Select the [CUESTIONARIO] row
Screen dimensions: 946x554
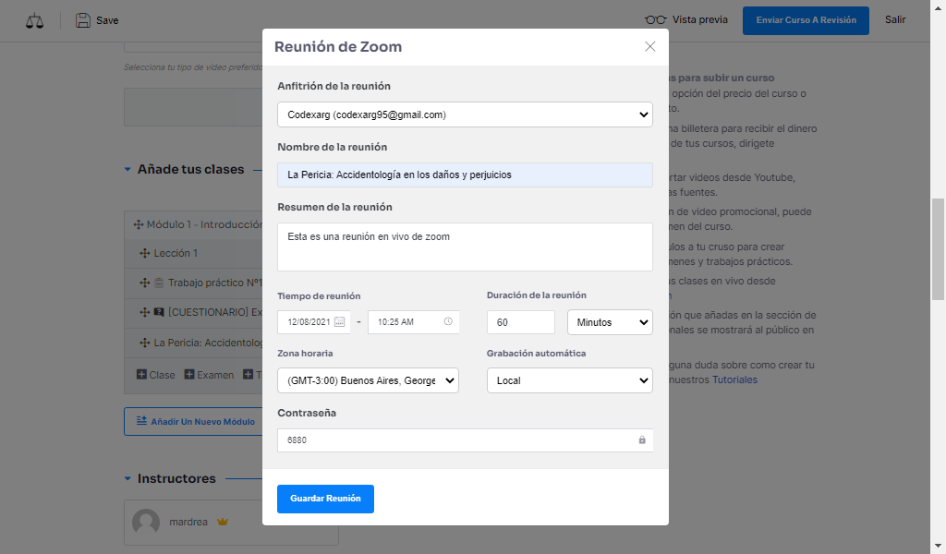point(194,312)
